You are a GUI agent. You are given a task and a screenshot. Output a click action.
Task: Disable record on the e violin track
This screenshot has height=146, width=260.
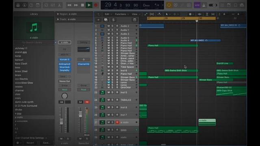117,122
